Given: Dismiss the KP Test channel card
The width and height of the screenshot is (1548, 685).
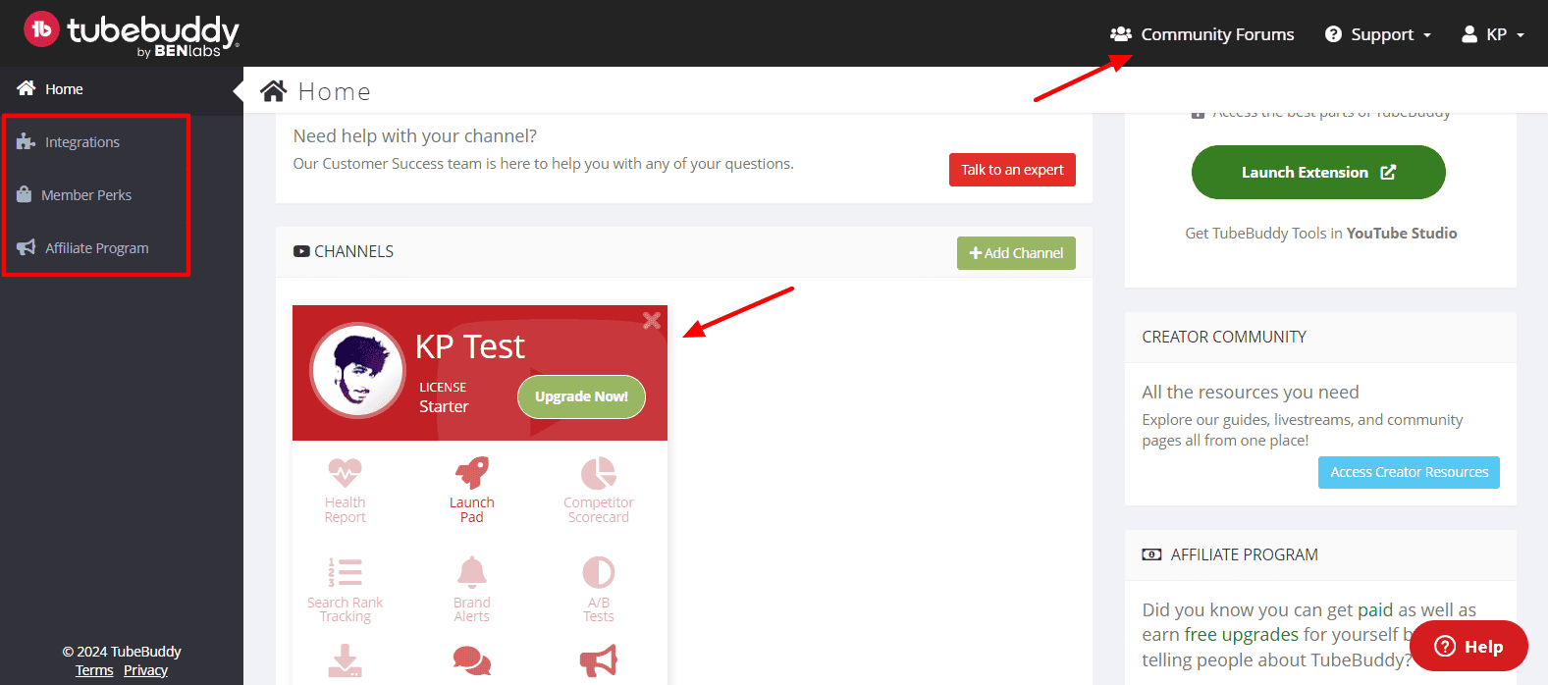Looking at the screenshot, I should [x=652, y=321].
